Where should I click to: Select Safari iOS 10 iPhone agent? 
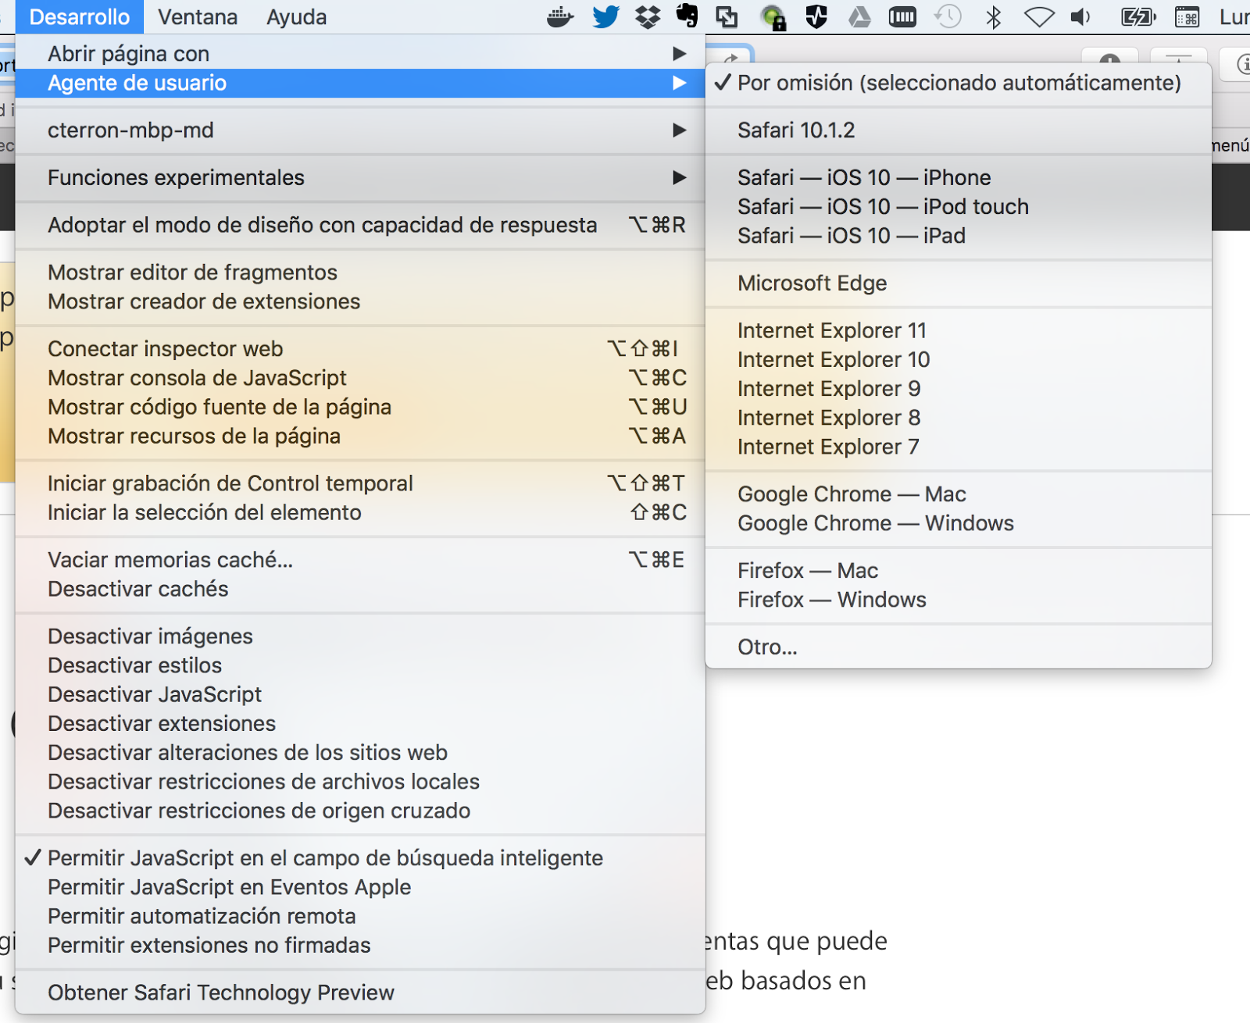click(959, 178)
